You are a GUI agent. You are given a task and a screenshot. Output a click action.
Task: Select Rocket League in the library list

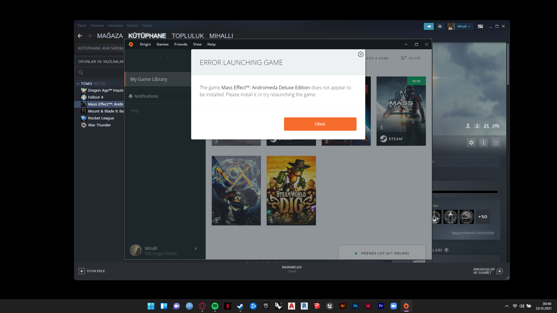point(101,118)
